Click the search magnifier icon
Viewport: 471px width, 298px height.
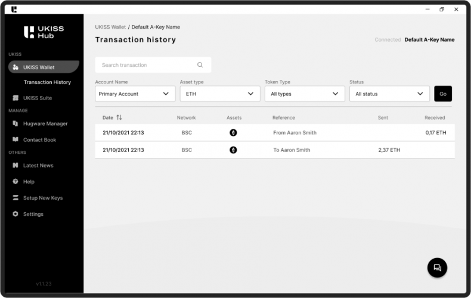pos(200,65)
